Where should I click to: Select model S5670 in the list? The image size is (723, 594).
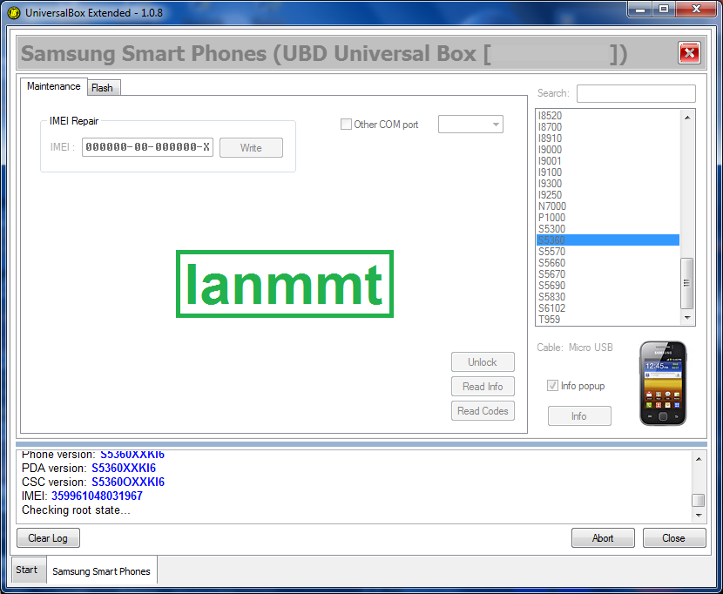click(608, 274)
